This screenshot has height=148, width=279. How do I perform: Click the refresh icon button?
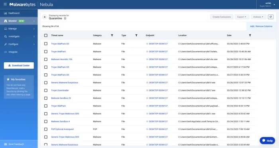tap(271, 17)
